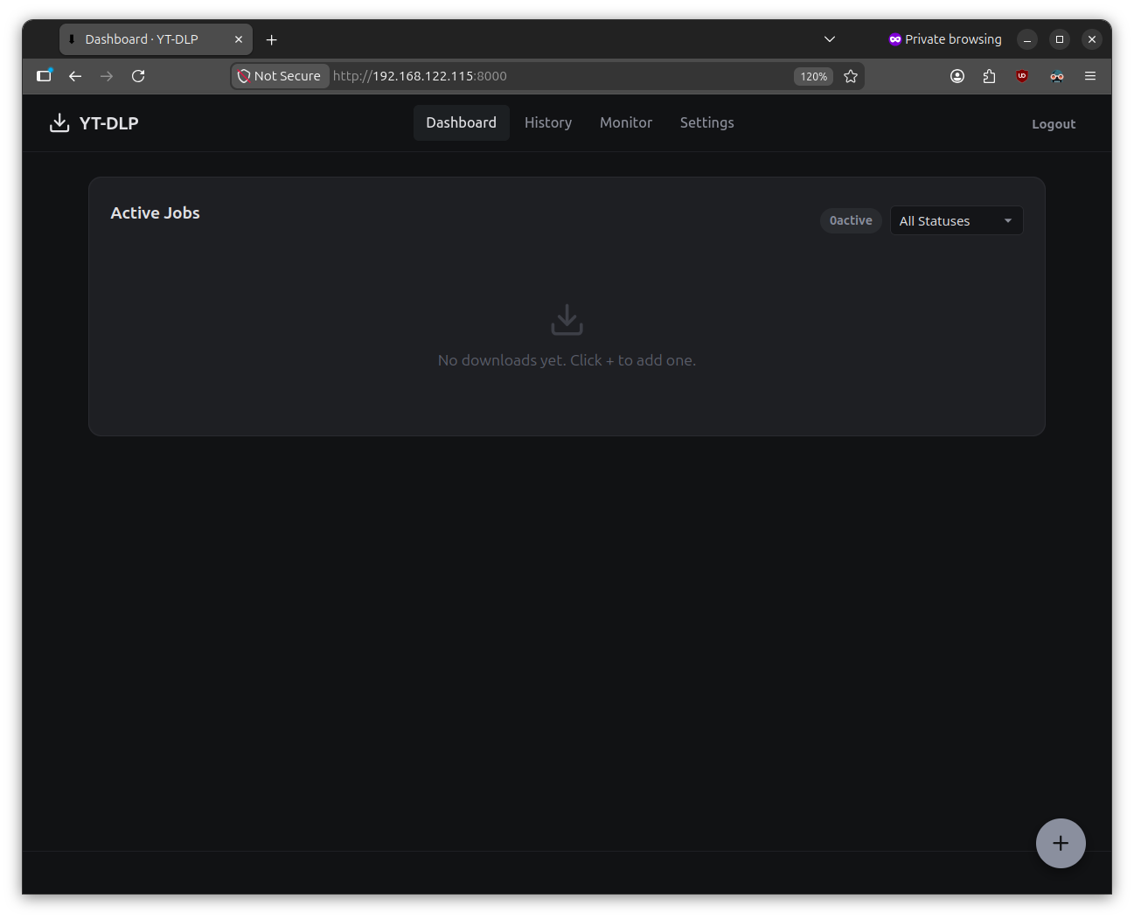Add a new download with plus button

pyautogui.click(x=1061, y=844)
